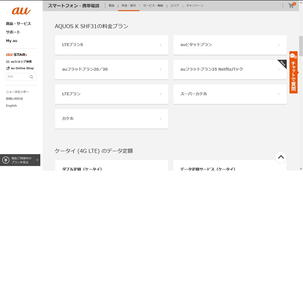Click the AQUOS K SHF31の料金プラン heading
The width and height of the screenshot is (303, 281).
point(91,26)
